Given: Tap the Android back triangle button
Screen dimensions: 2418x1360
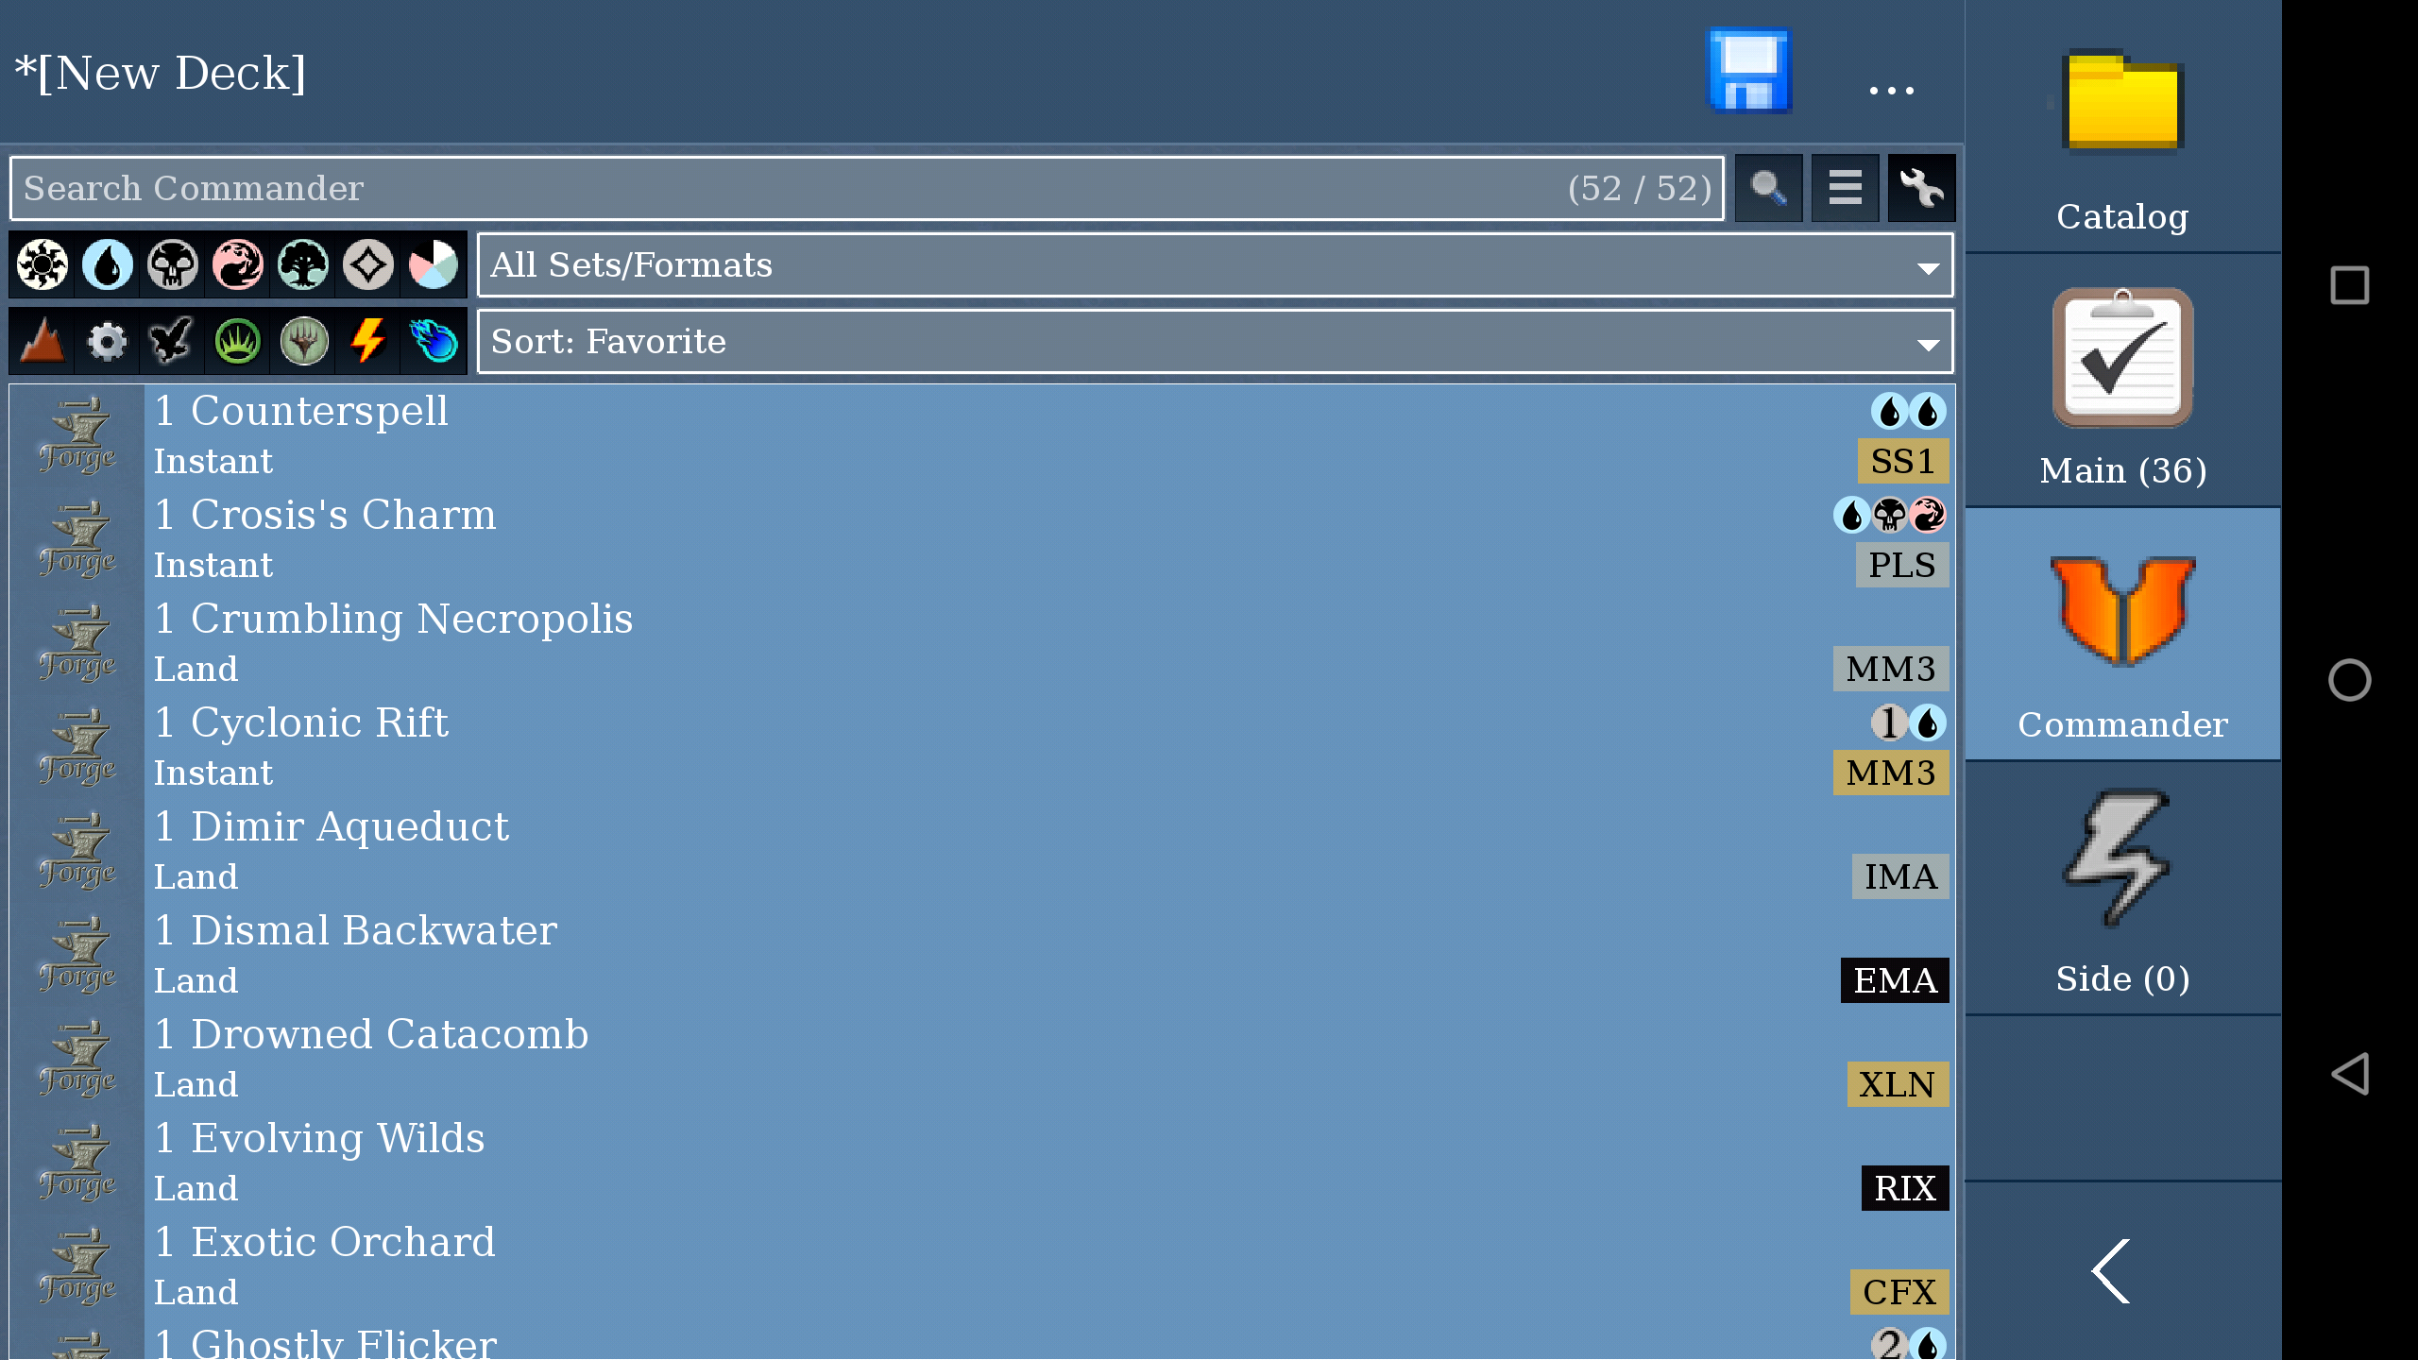Looking at the screenshot, I should (2349, 1074).
